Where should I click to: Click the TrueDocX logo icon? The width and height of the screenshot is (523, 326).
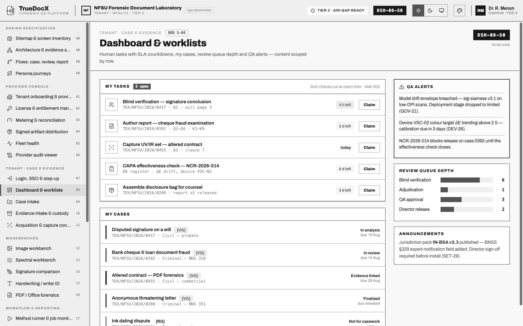[11, 11]
